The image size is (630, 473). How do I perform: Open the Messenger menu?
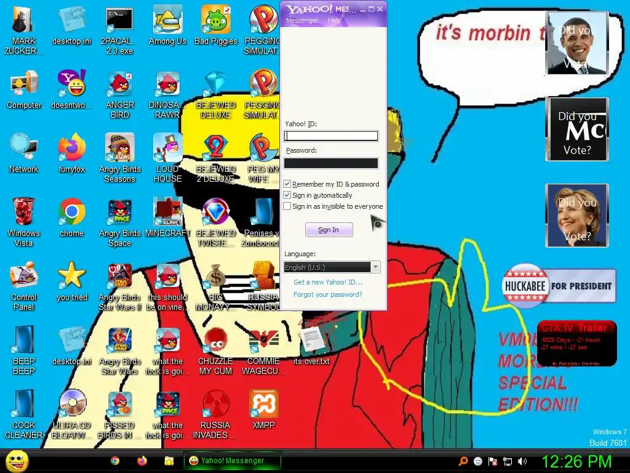301,20
